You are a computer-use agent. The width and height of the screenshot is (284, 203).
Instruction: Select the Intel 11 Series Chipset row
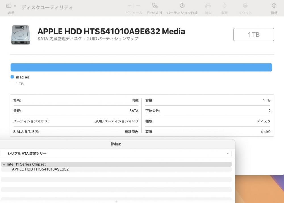pos(116,164)
